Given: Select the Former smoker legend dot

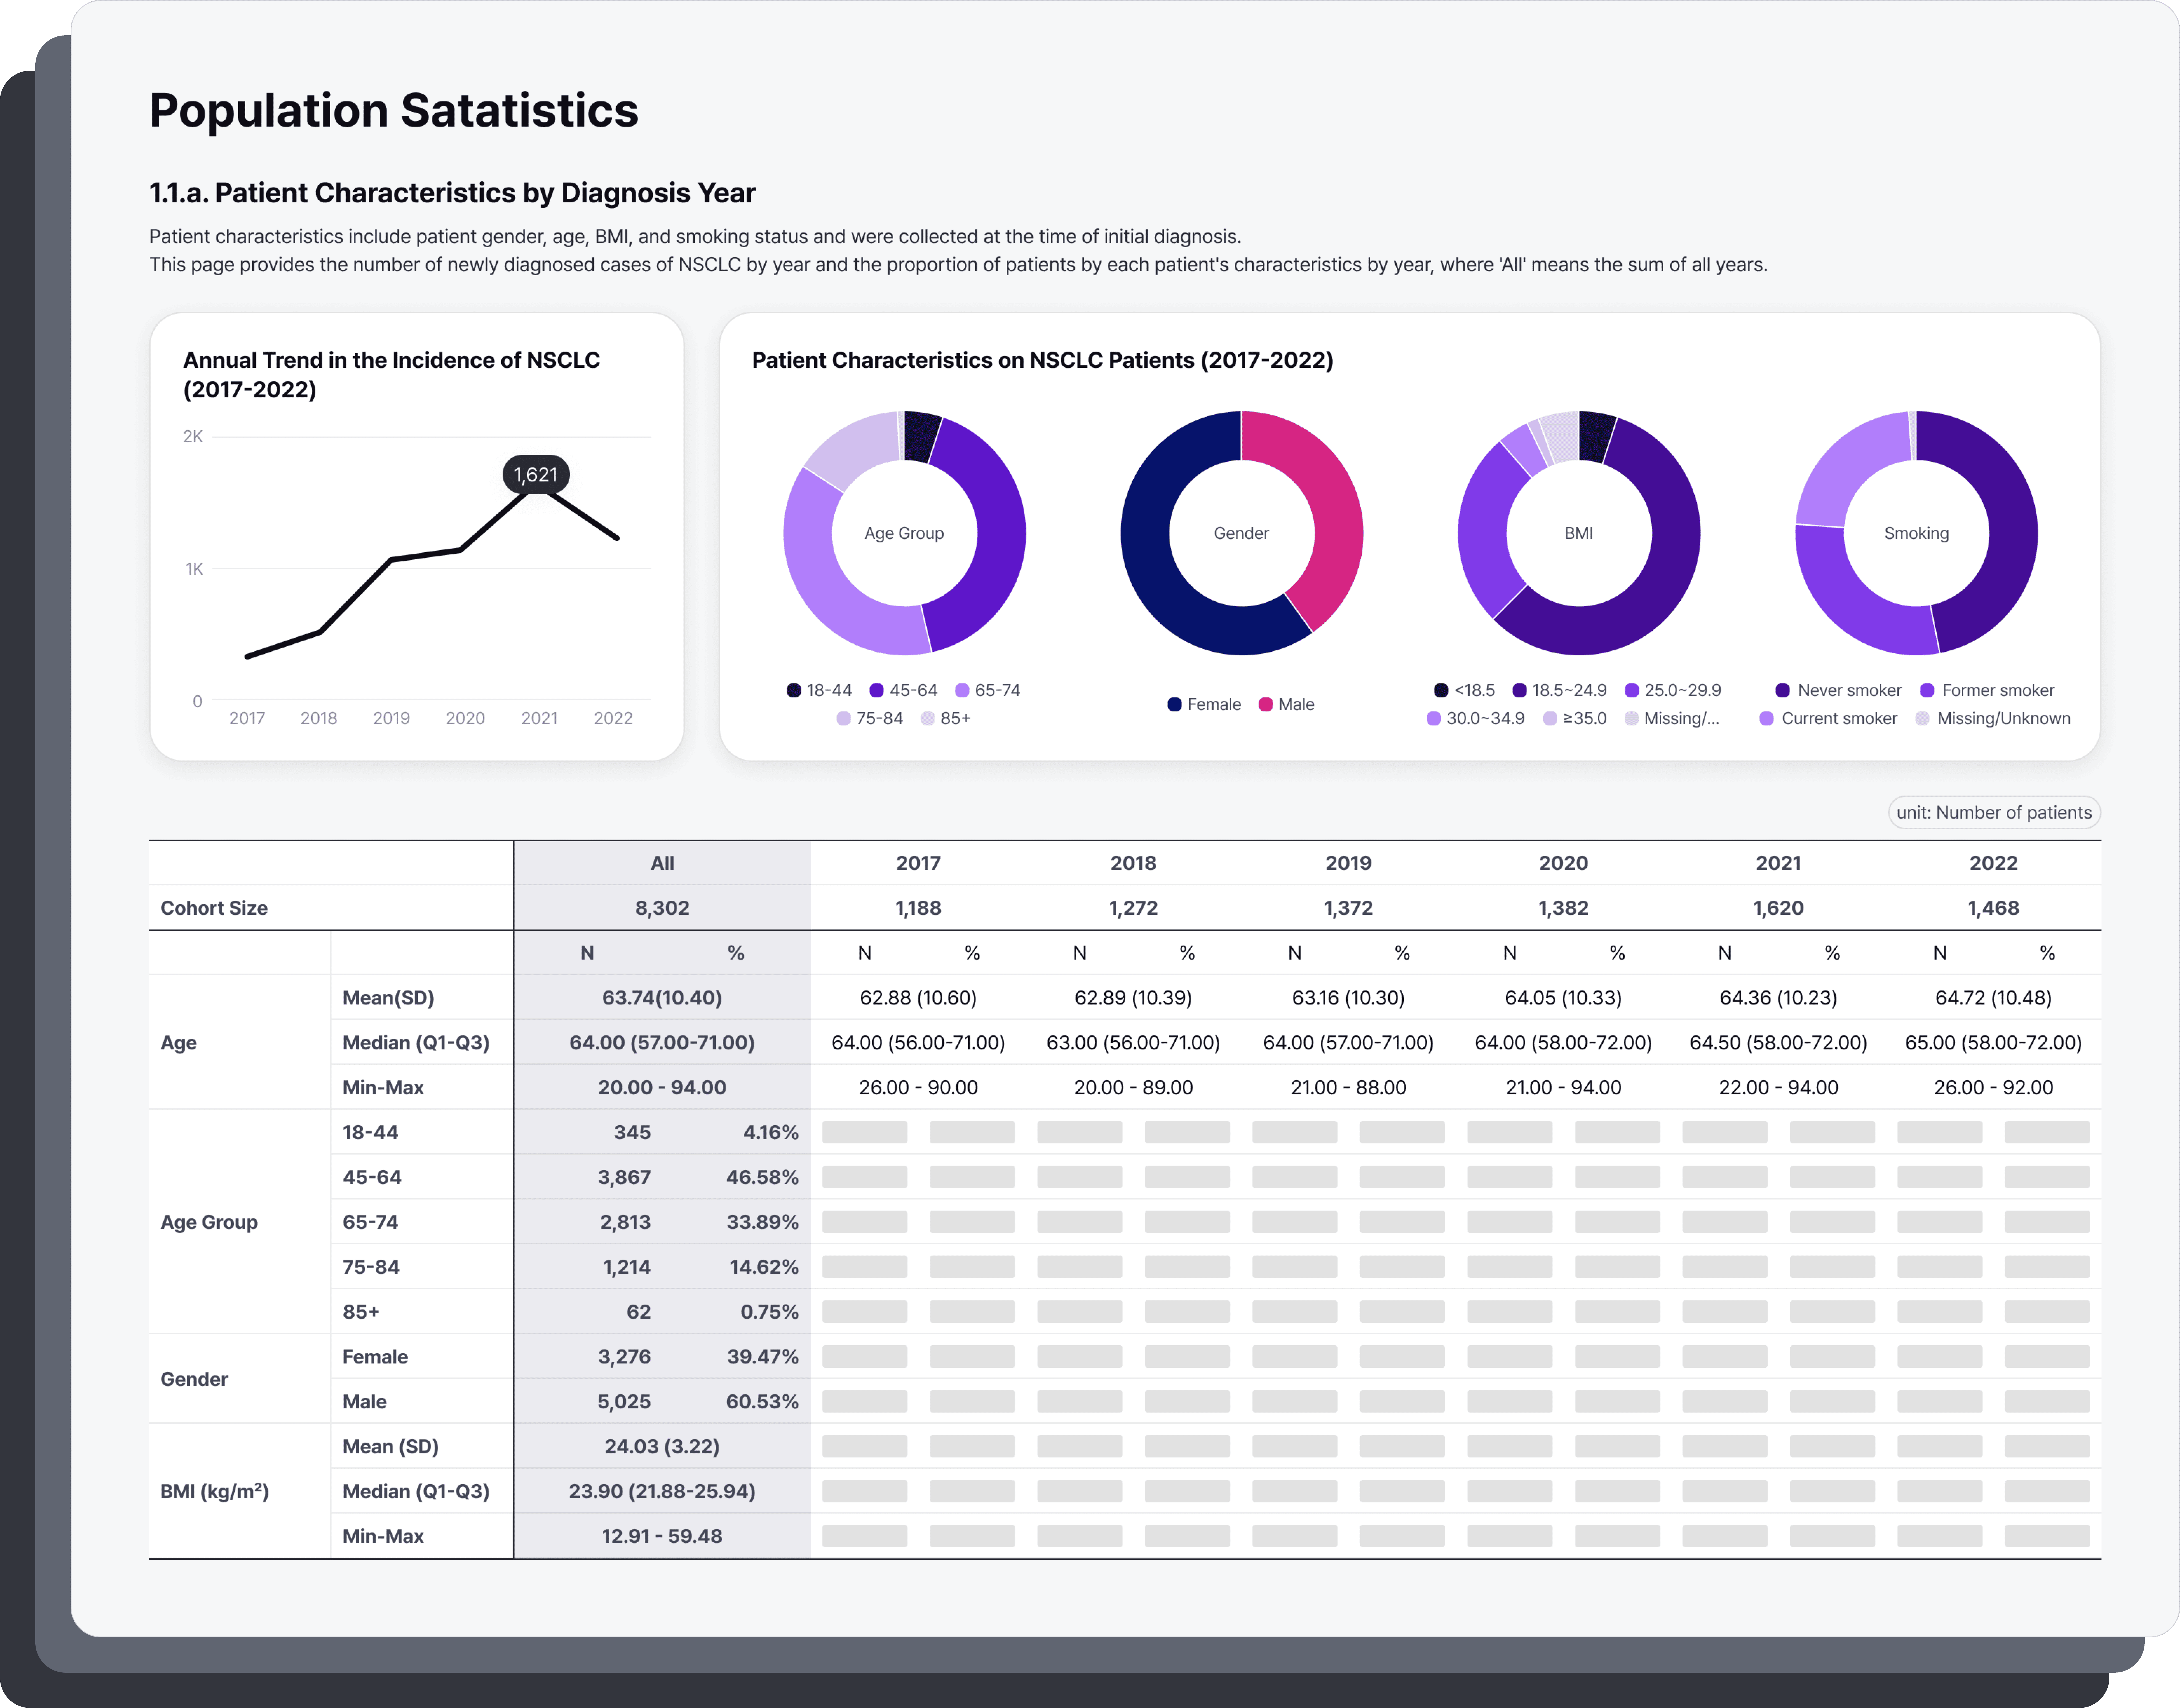Looking at the screenshot, I should 1927,690.
